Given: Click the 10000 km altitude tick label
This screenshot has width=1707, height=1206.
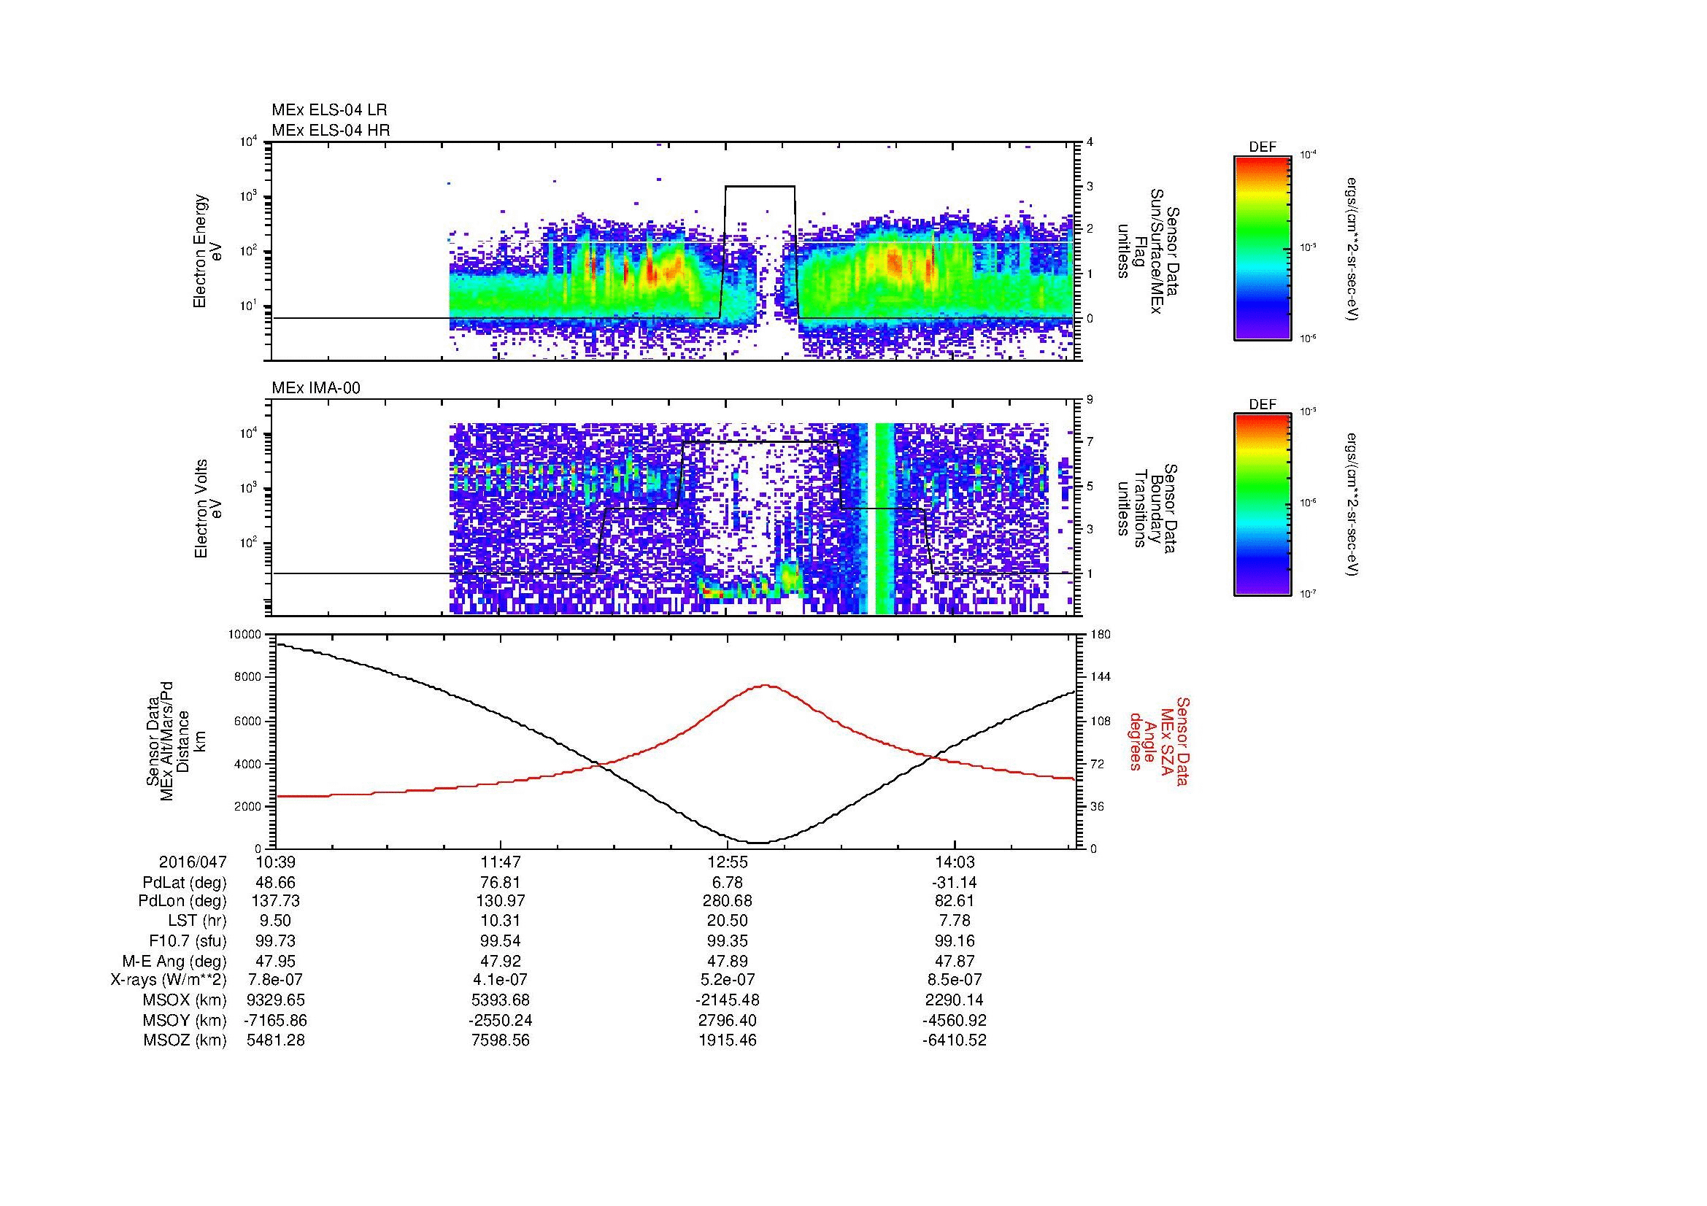Looking at the screenshot, I should pyautogui.click(x=244, y=635).
